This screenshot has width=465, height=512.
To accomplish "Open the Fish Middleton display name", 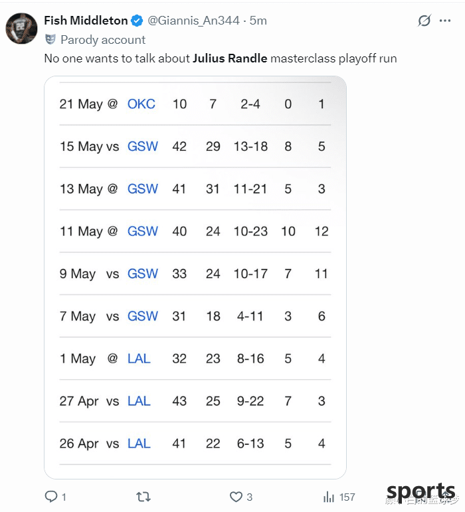I will [x=86, y=21].
